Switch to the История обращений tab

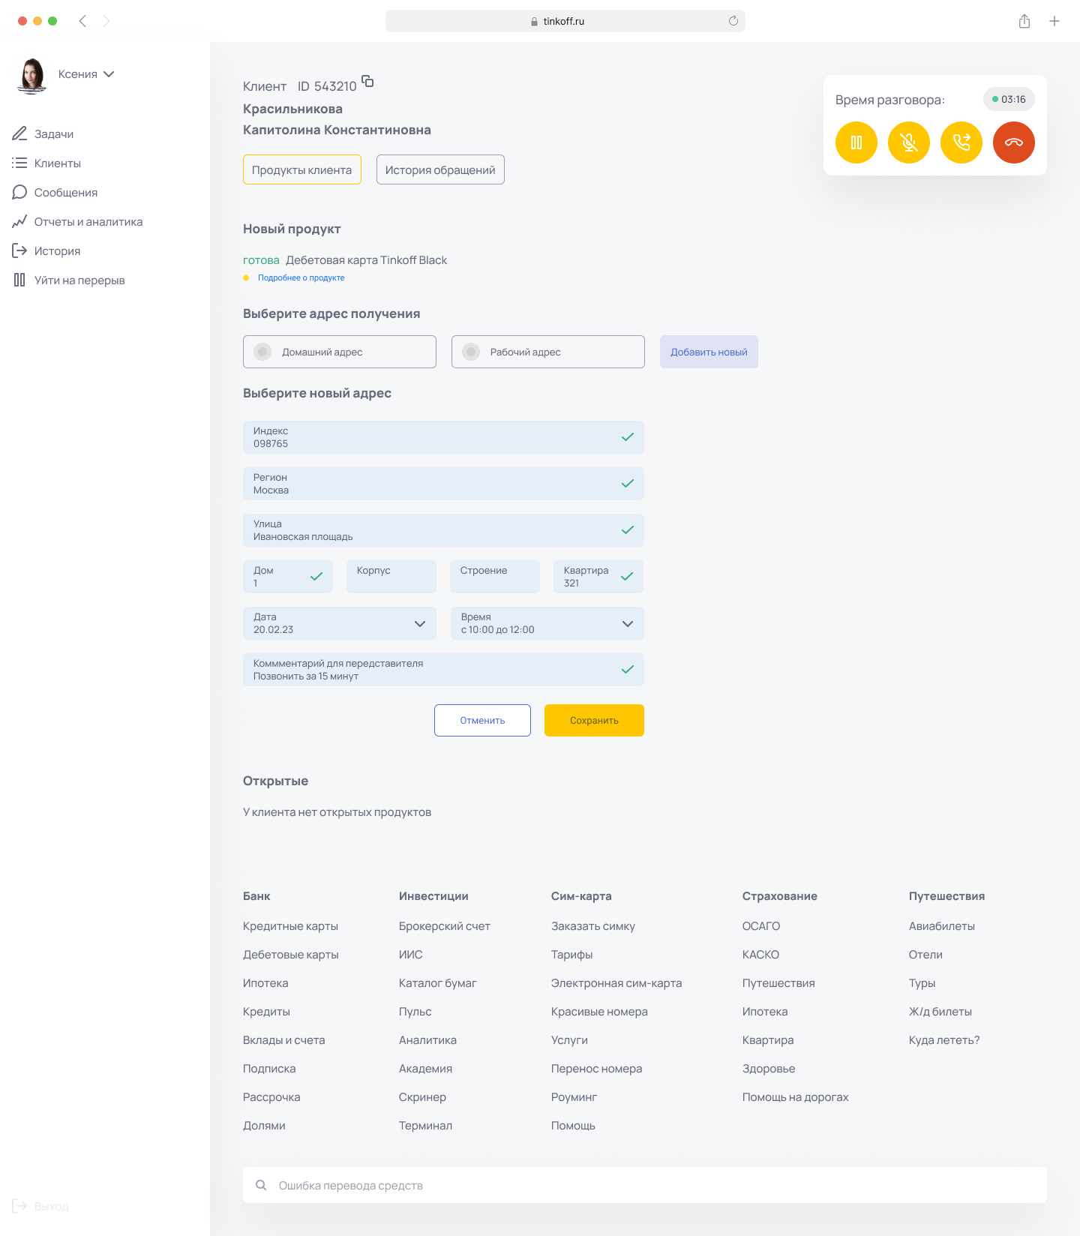[x=440, y=170]
